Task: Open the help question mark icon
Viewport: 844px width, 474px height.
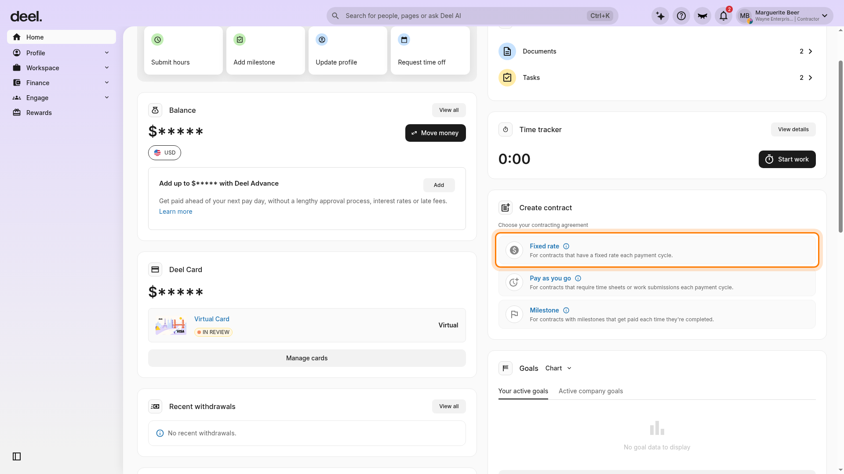Action: tap(681, 16)
